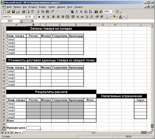This screenshot has height=139, width=155.
Task: Open the Правка menu
Action: (17, 7)
